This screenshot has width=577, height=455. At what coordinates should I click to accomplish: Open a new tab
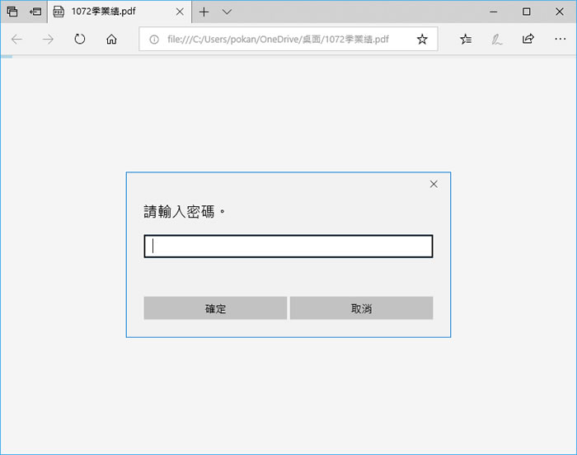(204, 12)
